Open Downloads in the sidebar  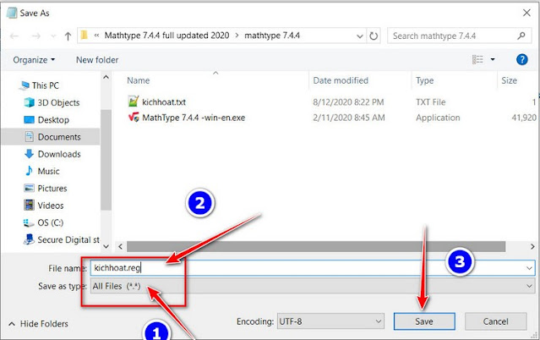59,154
